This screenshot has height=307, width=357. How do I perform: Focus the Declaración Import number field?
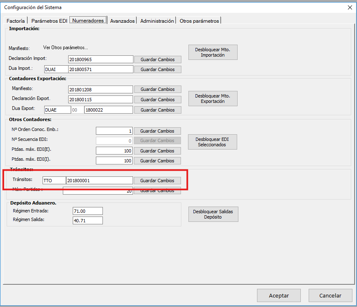(101, 59)
